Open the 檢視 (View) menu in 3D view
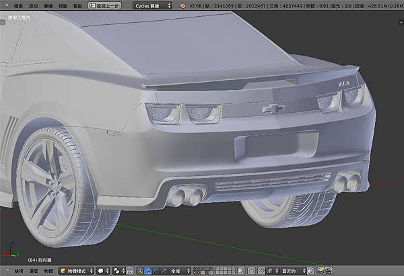Viewport: 404px width, 276px height. [19, 271]
